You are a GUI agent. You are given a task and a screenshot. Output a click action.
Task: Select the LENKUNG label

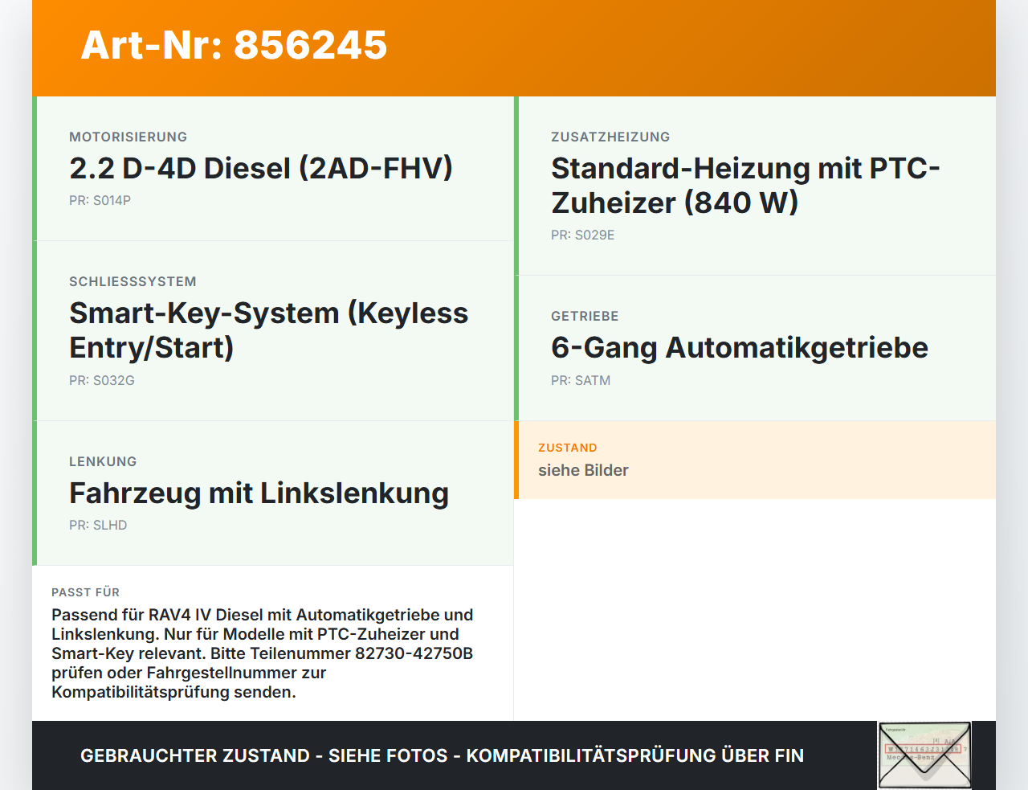pos(103,462)
